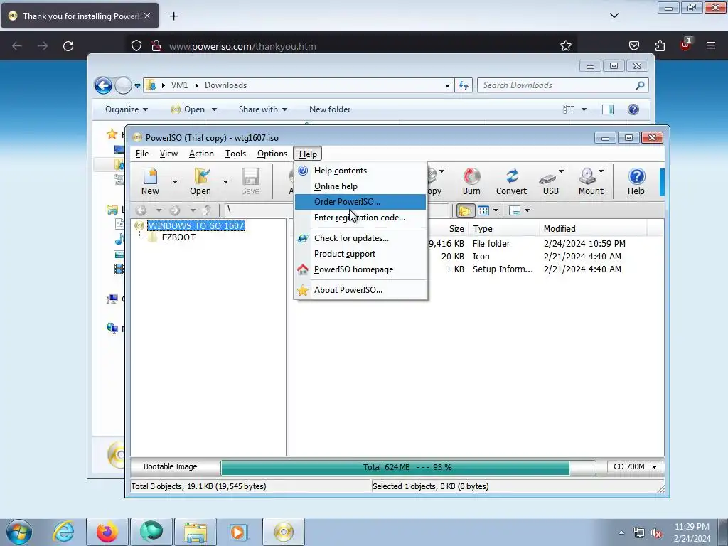Click the USB toolbar icon
This screenshot has height=546, width=728.
pyautogui.click(x=550, y=181)
